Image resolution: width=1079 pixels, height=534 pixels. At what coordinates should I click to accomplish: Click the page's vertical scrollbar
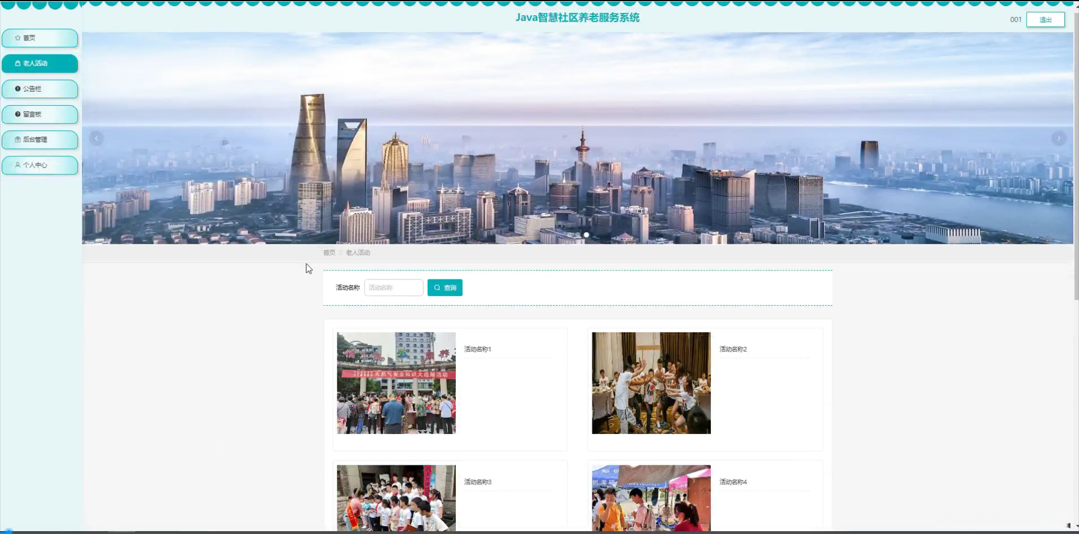click(1076, 157)
